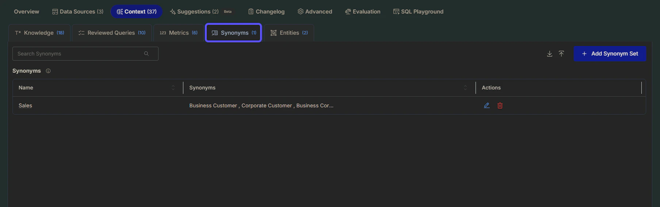Open Data Sources (3) tab
The height and width of the screenshot is (207, 660).
pos(78,12)
